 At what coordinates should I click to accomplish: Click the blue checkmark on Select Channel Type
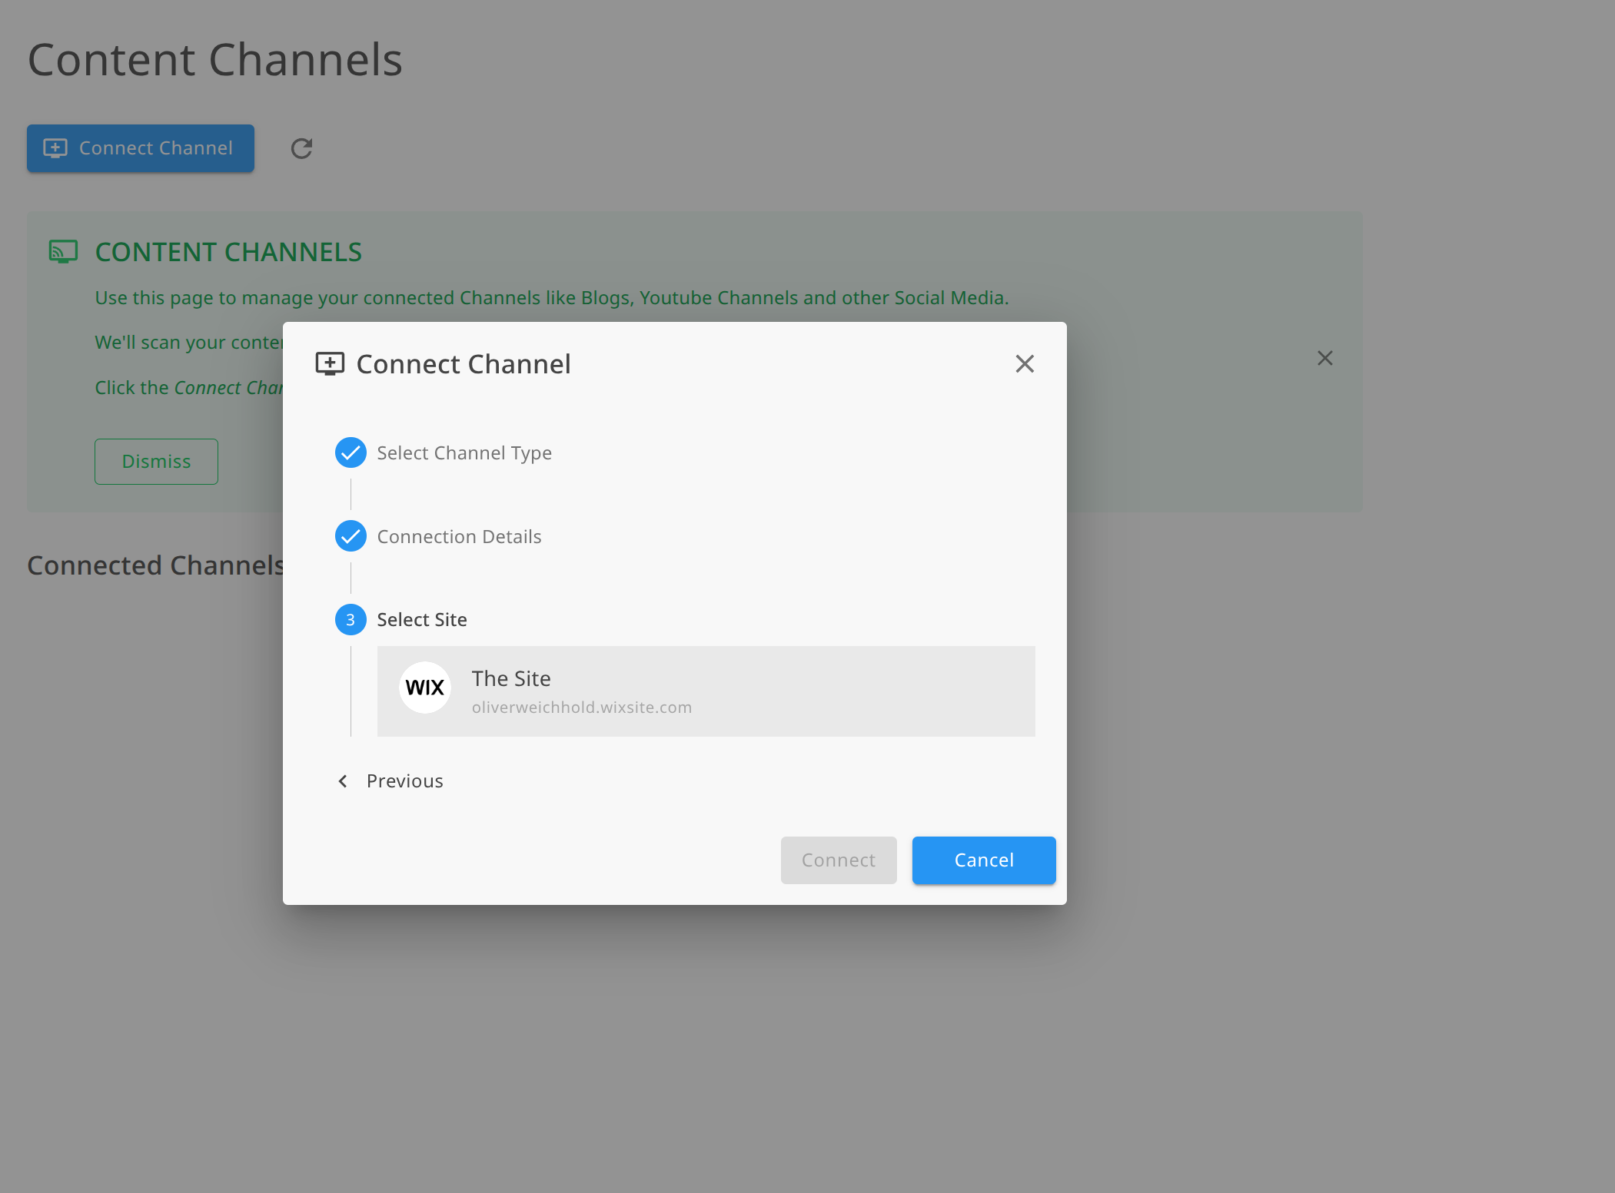coord(351,452)
